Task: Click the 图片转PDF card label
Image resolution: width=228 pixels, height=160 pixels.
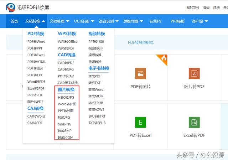Action: click(194, 87)
